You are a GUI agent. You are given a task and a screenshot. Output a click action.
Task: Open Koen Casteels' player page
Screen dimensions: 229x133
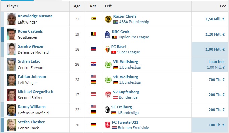click(x=30, y=31)
